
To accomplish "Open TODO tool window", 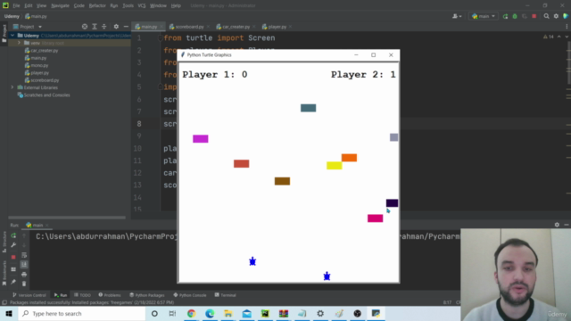I will pyautogui.click(x=82, y=295).
